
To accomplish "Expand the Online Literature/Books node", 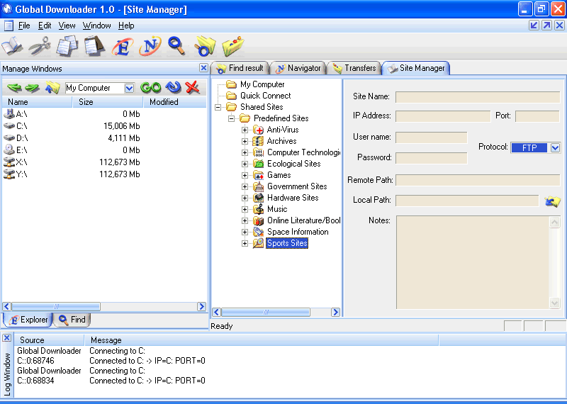I will tap(245, 220).
